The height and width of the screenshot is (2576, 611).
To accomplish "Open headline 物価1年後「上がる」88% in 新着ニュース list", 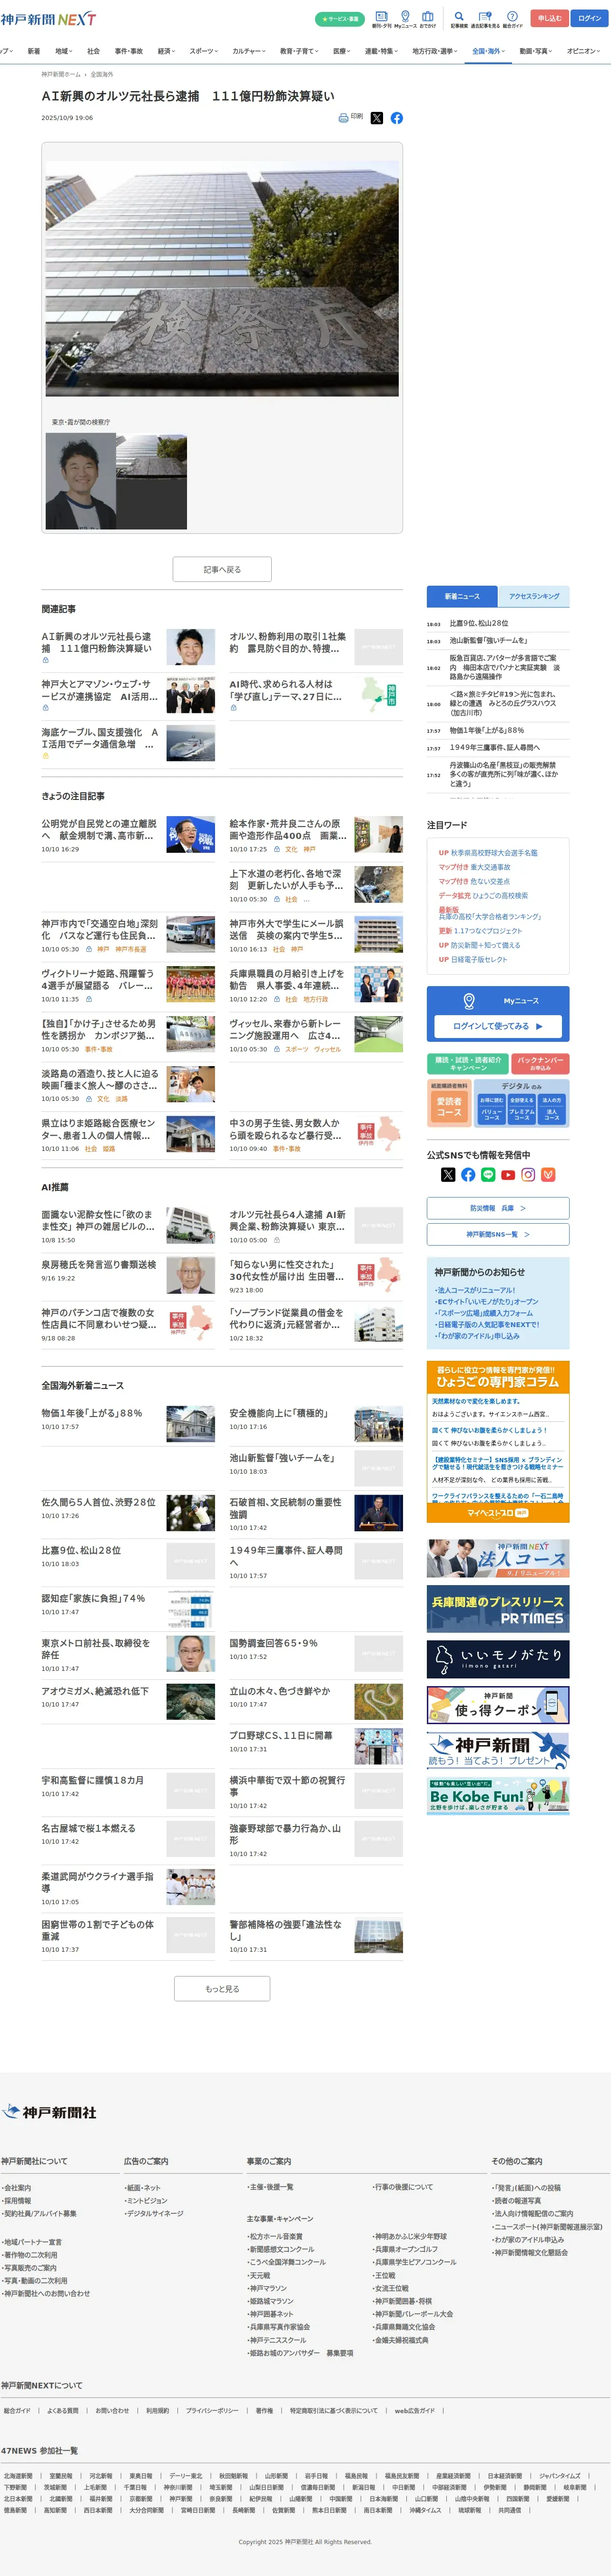I will click(x=487, y=730).
